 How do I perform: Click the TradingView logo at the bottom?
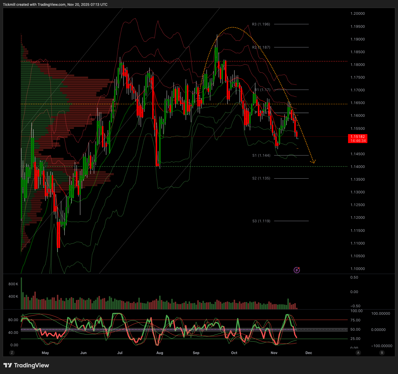click(26, 365)
